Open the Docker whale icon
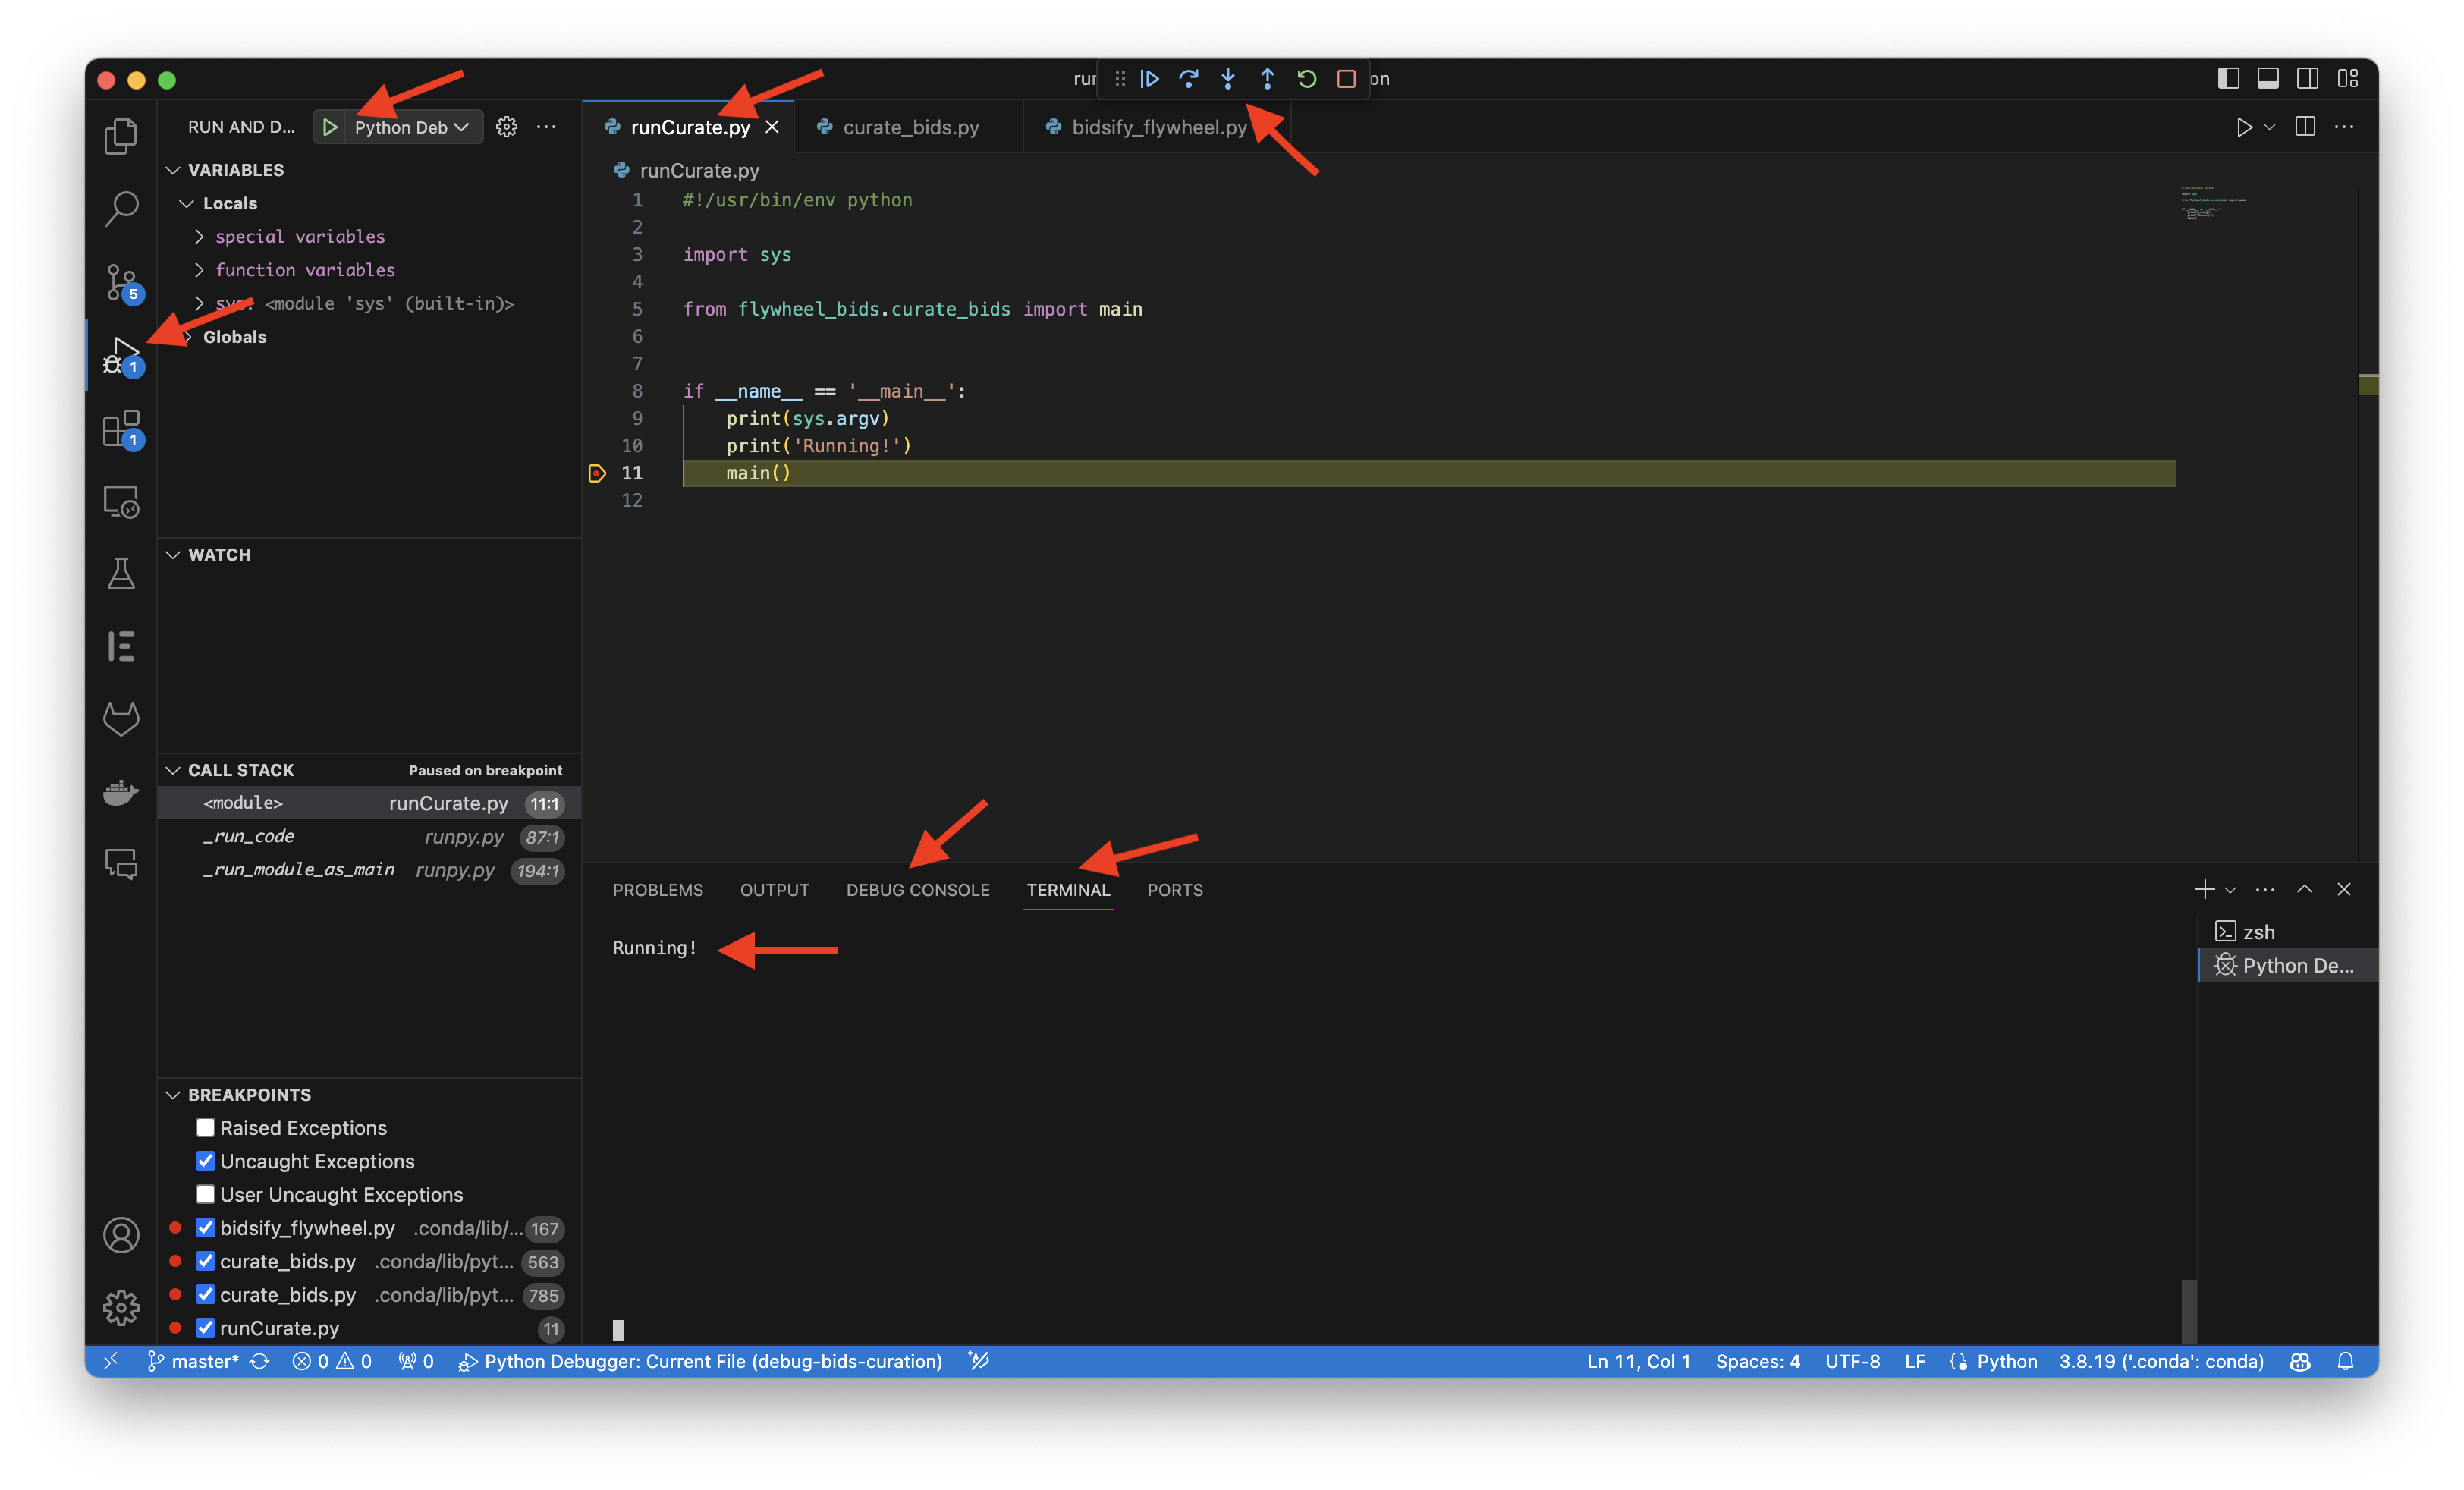 click(x=121, y=792)
